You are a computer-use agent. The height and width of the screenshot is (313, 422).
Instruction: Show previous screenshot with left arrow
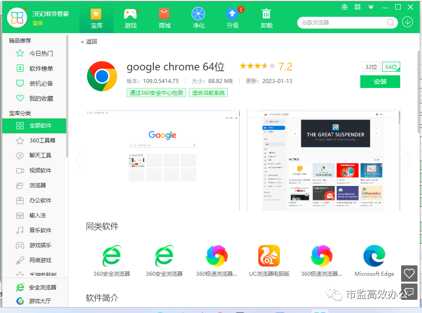tap(79, 161)
